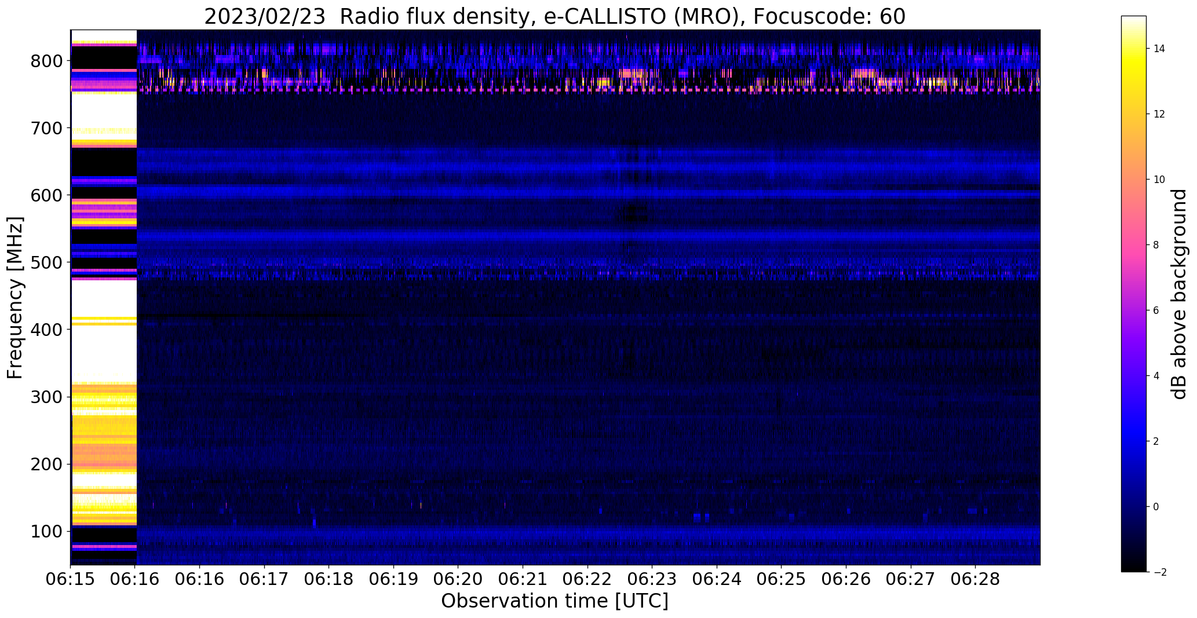Viewport: 1197px width, 618px height.
Task: Click the colorbar tick label 0
Action: (1156, 507)
